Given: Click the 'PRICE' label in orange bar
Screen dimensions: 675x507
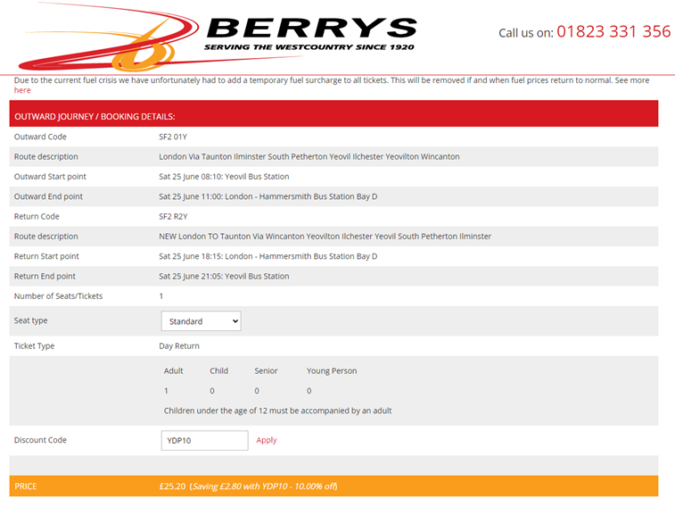Looking at the screenshot, I should [x=25, y=486].
